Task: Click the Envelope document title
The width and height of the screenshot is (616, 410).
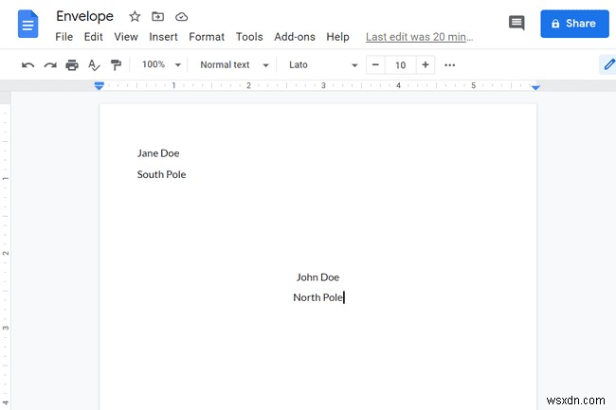Action: [x=85, y=16]
